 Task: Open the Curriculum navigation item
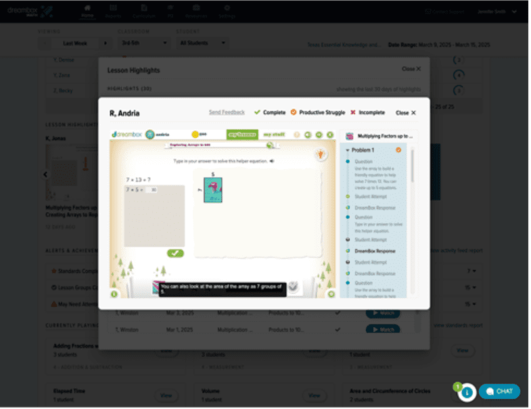[x=144, y=11]
